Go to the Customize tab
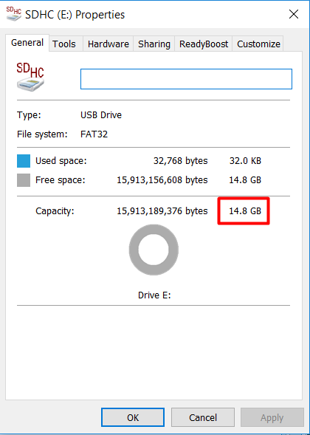The image size is (310, 435). pyautogui.click(x=258, y=44)
